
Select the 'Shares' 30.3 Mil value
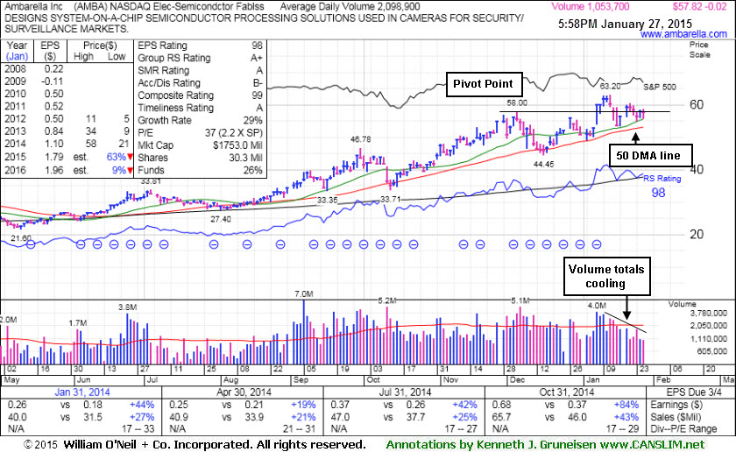245,158
